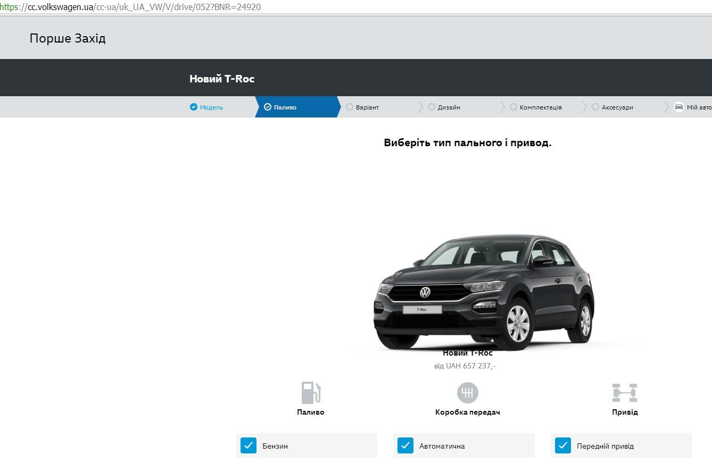Screen dimensions: 712x463
Task: Disable the Передній привід checkbox
Action: (562, 445)
